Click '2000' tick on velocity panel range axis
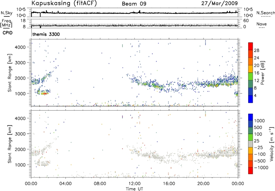This screenshot has width=275, height=191. click(x=20, y=149)
